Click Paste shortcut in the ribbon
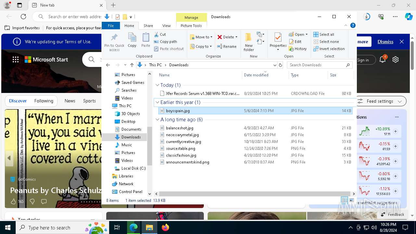This screenshot has height=234, width=416. (169, 49)
